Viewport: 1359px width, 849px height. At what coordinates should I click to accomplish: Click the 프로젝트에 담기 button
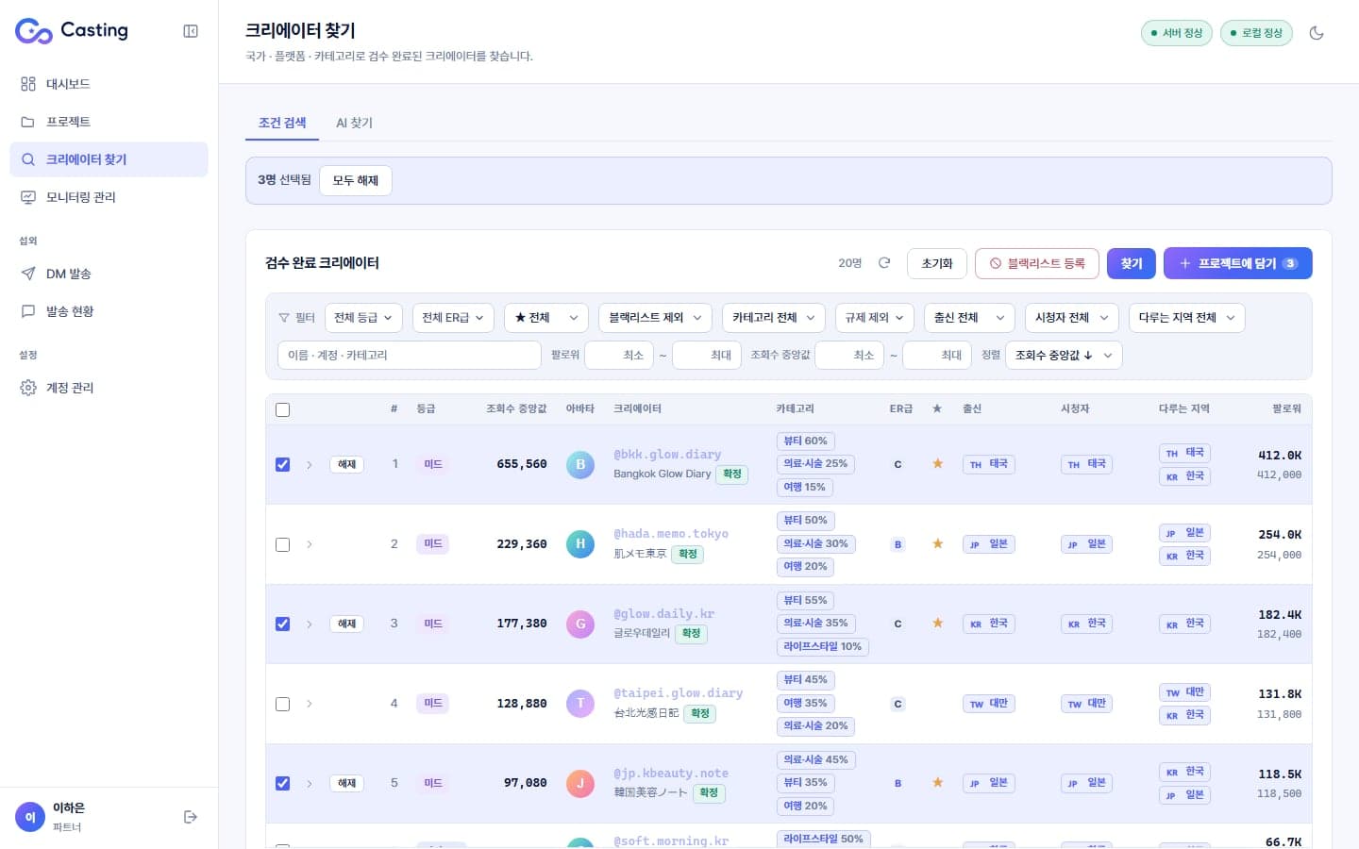click(1238, 263)
